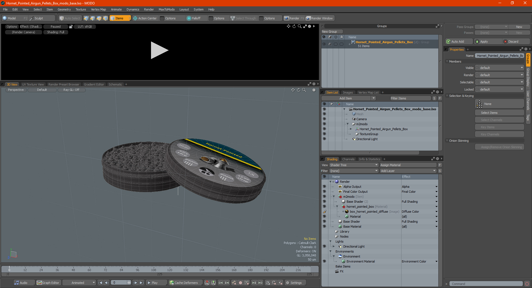The height and width of the screenshot is (288, 532).
Task: Open Schematic tab
Action: click(115, 84)
